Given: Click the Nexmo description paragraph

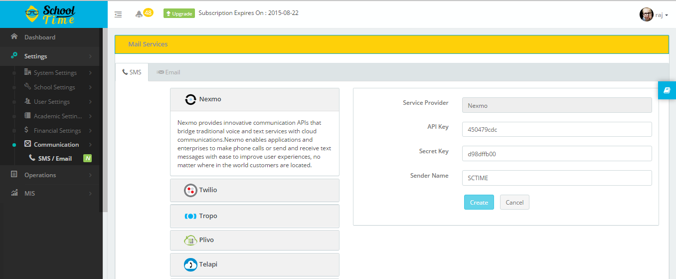Looking at the screenshot, I should click(254, 144).
